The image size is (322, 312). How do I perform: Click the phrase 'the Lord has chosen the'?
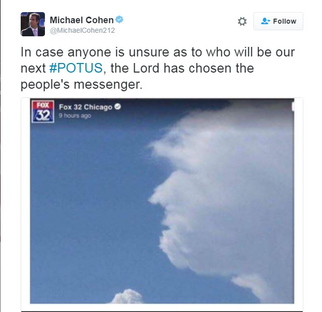pos(182,68)
